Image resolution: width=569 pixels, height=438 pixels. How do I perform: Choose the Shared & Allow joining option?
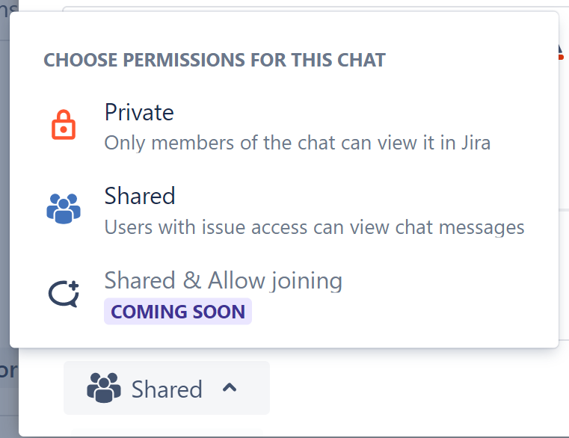223,280
